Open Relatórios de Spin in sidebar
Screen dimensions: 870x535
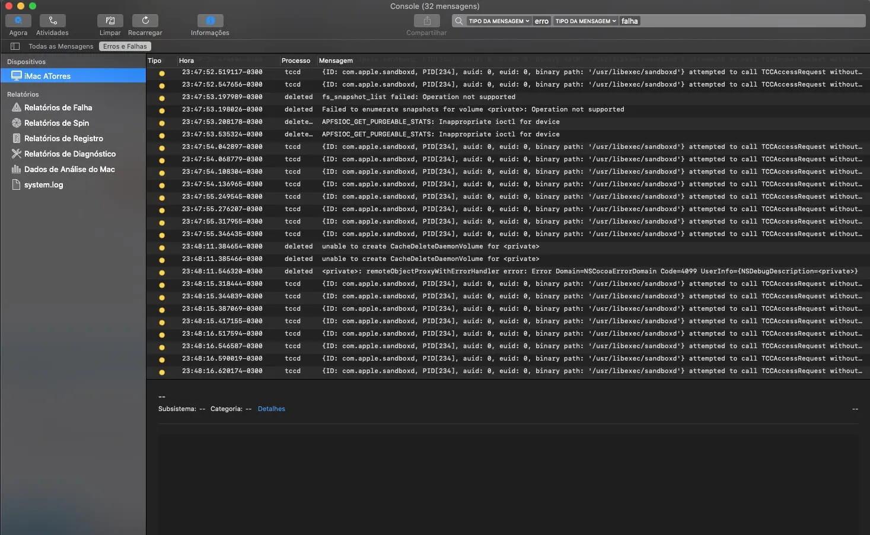point(56,123)
